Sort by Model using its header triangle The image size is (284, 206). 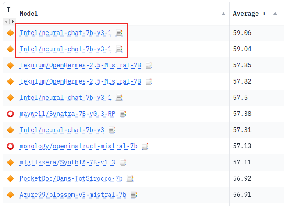224,14
